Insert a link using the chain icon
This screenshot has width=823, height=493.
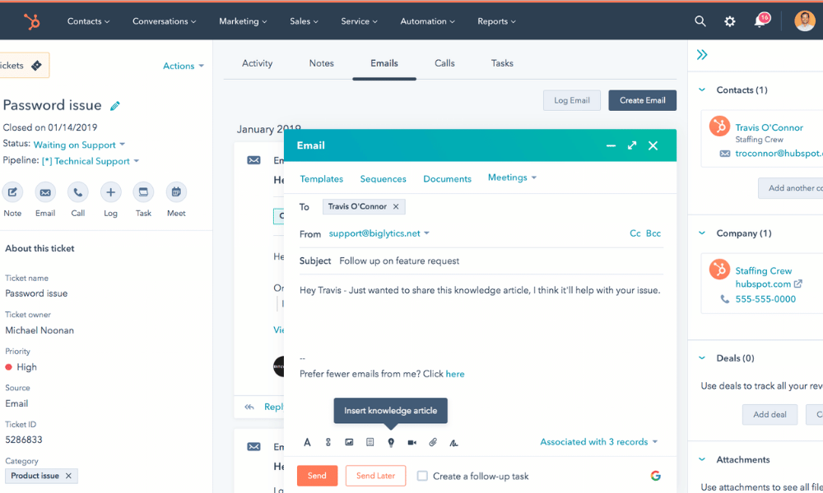point(328,442)
